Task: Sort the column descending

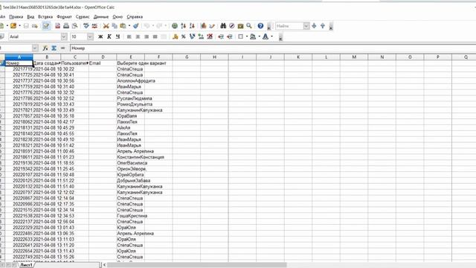Action: [x=192, y=26]
